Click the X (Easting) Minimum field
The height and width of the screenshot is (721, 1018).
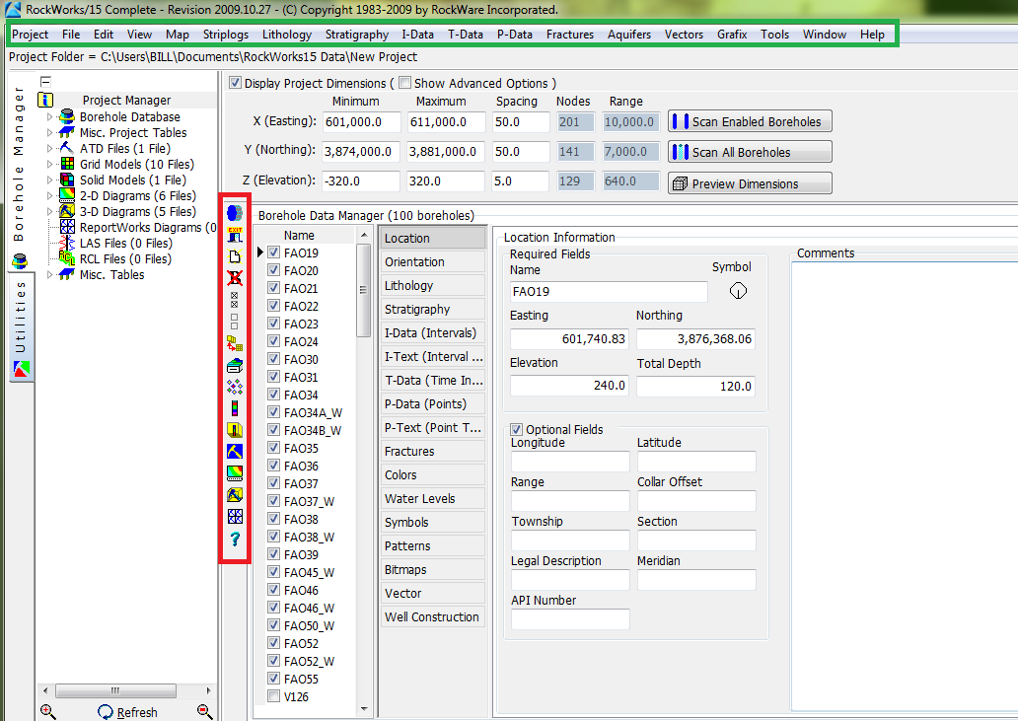point(362,121)
